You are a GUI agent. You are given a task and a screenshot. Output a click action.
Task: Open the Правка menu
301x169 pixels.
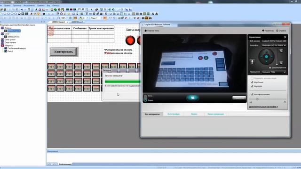(8, 6)
